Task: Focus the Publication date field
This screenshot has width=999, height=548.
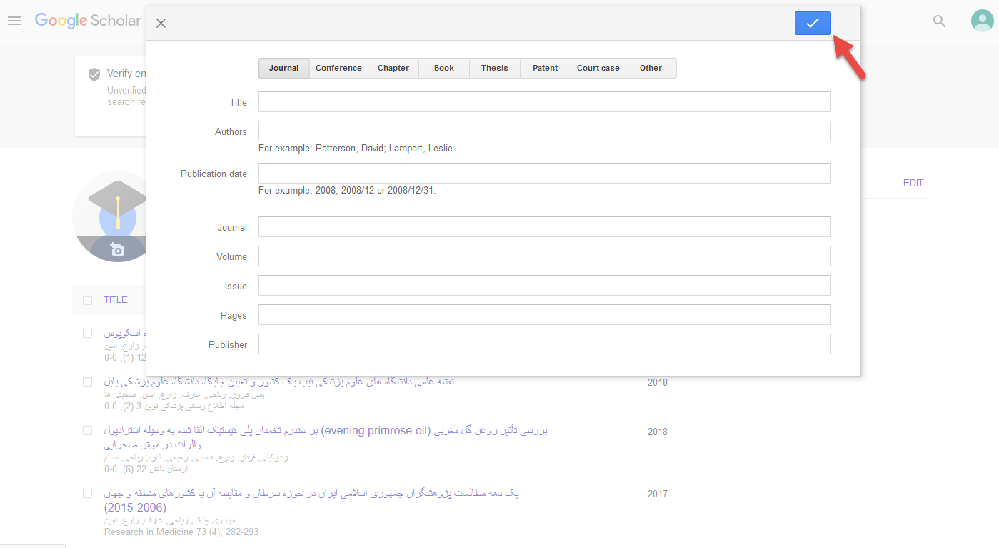Action: (544, 174)
